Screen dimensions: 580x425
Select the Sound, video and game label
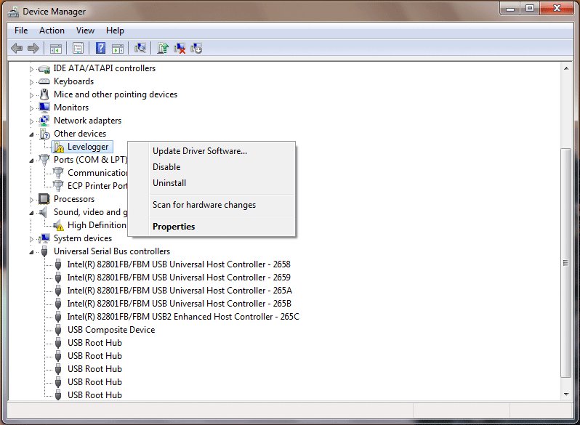91,212
